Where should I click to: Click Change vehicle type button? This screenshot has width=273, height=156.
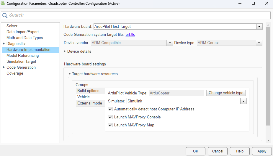(x=226, y=93)
